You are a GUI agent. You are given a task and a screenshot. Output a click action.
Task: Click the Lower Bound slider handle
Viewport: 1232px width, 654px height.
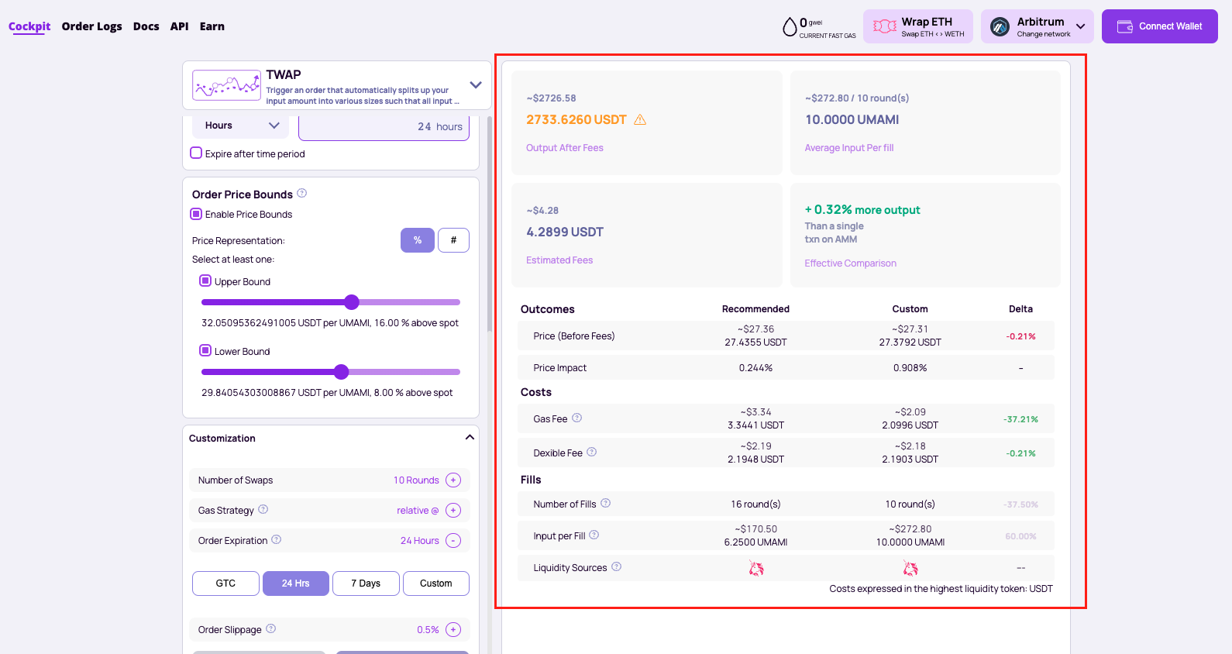coord(342,372)
